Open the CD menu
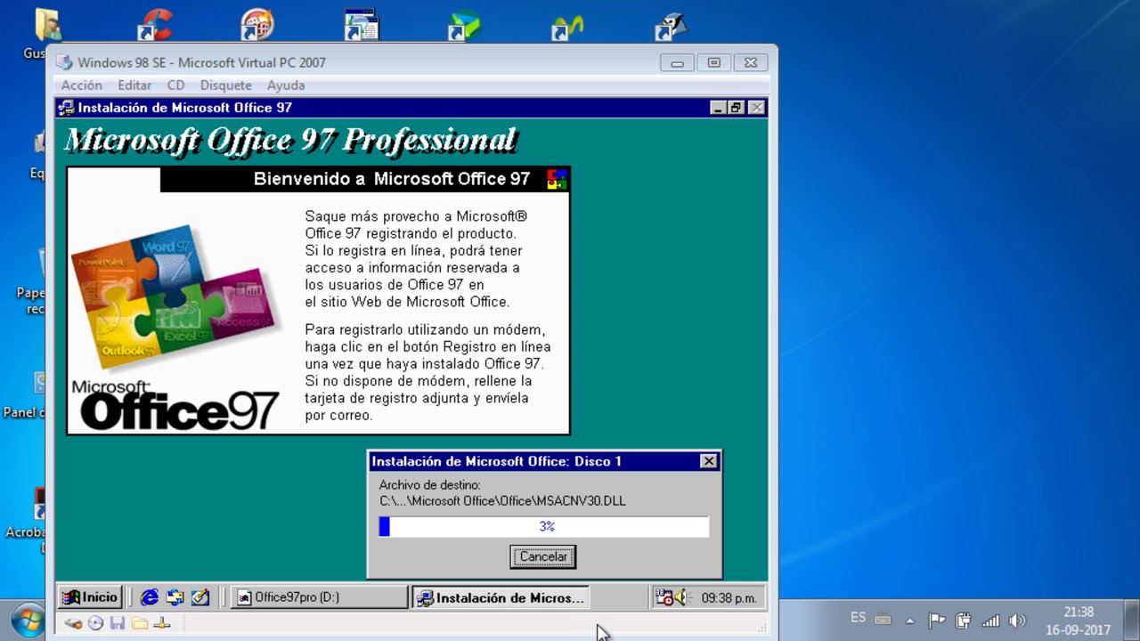Image resolution: width=1140 pixels, height=641 pixels. 175,85
